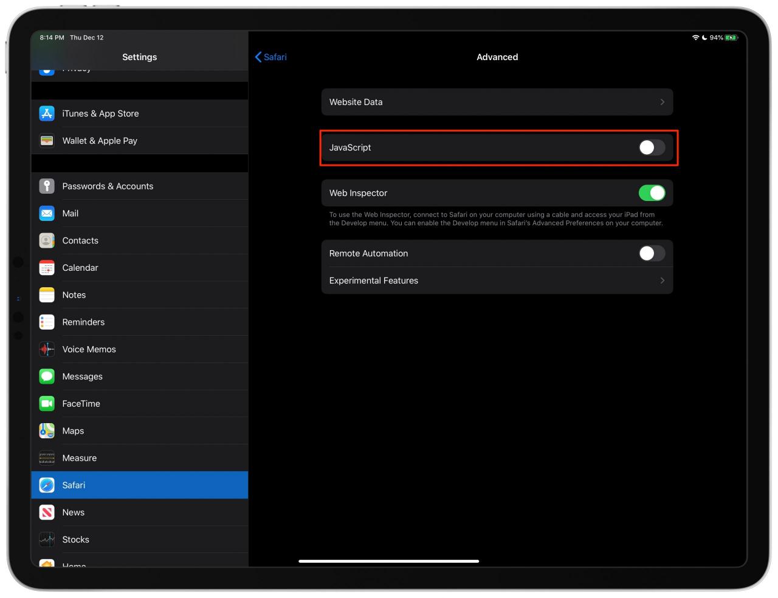Tap the Web Inspector help text
Screen dimensions: 778x598
tap(496, 219)
